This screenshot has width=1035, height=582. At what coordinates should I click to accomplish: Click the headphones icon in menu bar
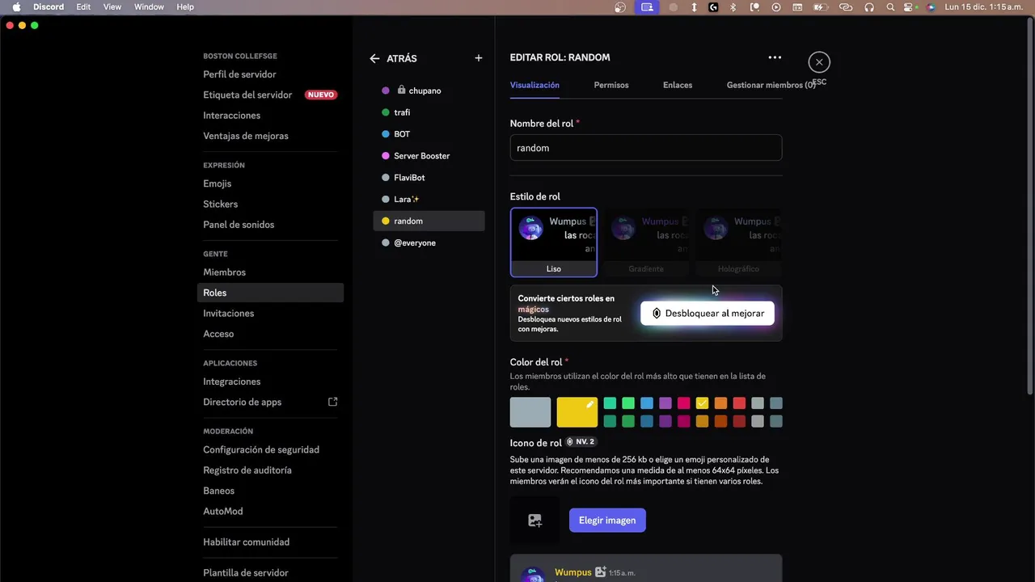(x=869, y=7)
